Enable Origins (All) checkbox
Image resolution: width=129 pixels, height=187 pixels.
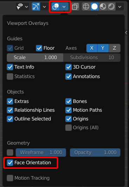tap(68, 128)
